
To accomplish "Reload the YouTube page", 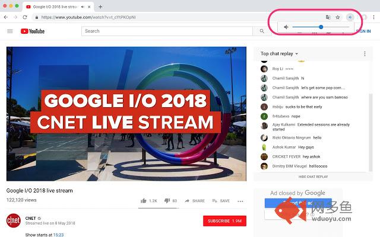I will pos(25,17).
